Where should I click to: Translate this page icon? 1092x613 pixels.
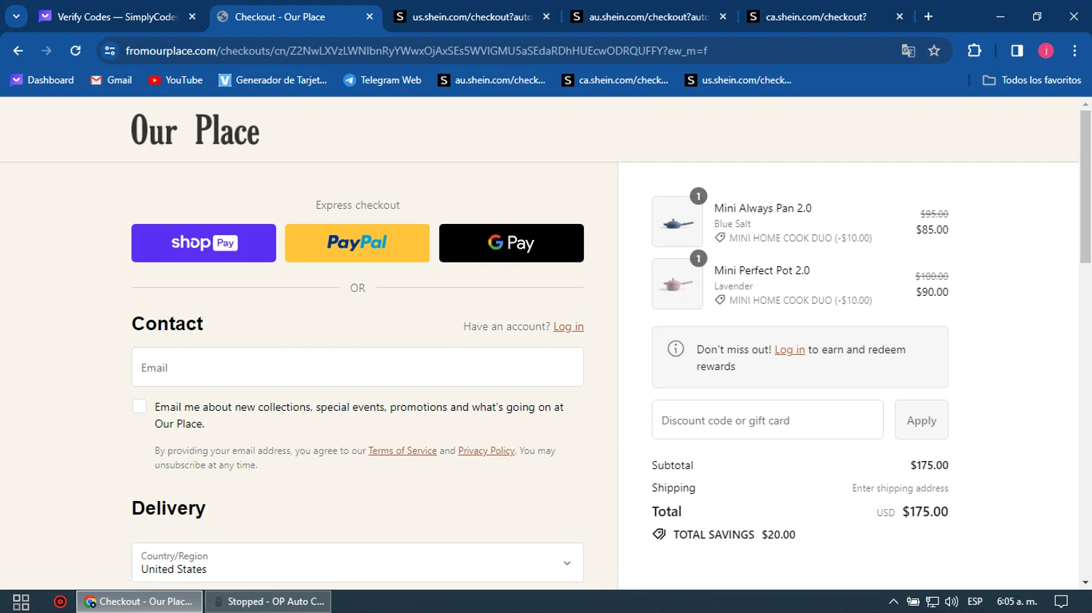pos(908,51)
